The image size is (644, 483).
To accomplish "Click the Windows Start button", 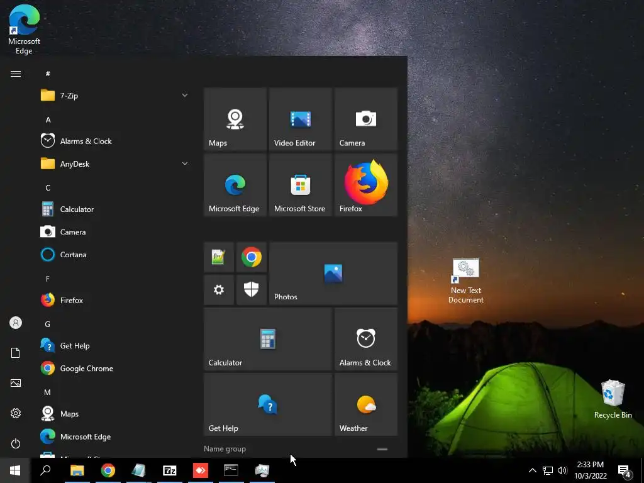I will [x=15, y=470].
